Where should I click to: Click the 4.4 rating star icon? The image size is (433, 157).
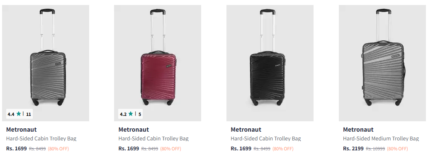click(19, 114)
